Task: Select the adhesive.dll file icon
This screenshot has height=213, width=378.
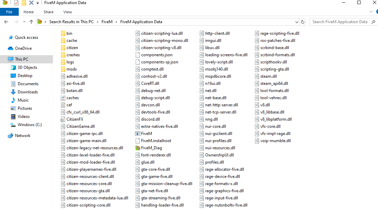Action: click(63, 76)
